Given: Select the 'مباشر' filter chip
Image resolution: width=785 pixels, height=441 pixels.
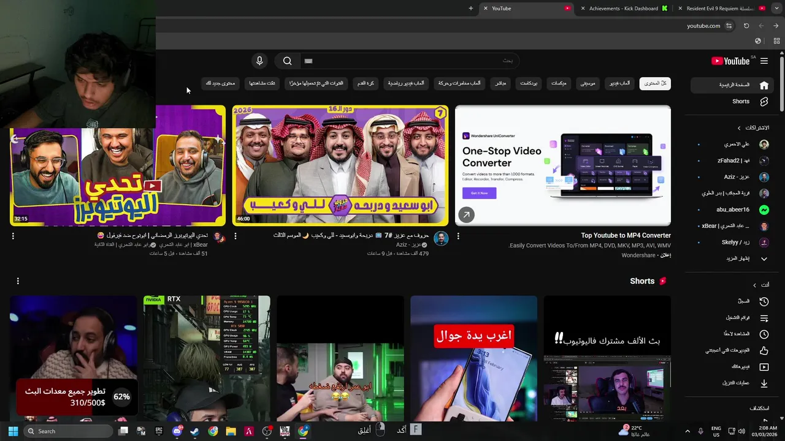Looking at the screenshot, I should [x=500, y=83].
